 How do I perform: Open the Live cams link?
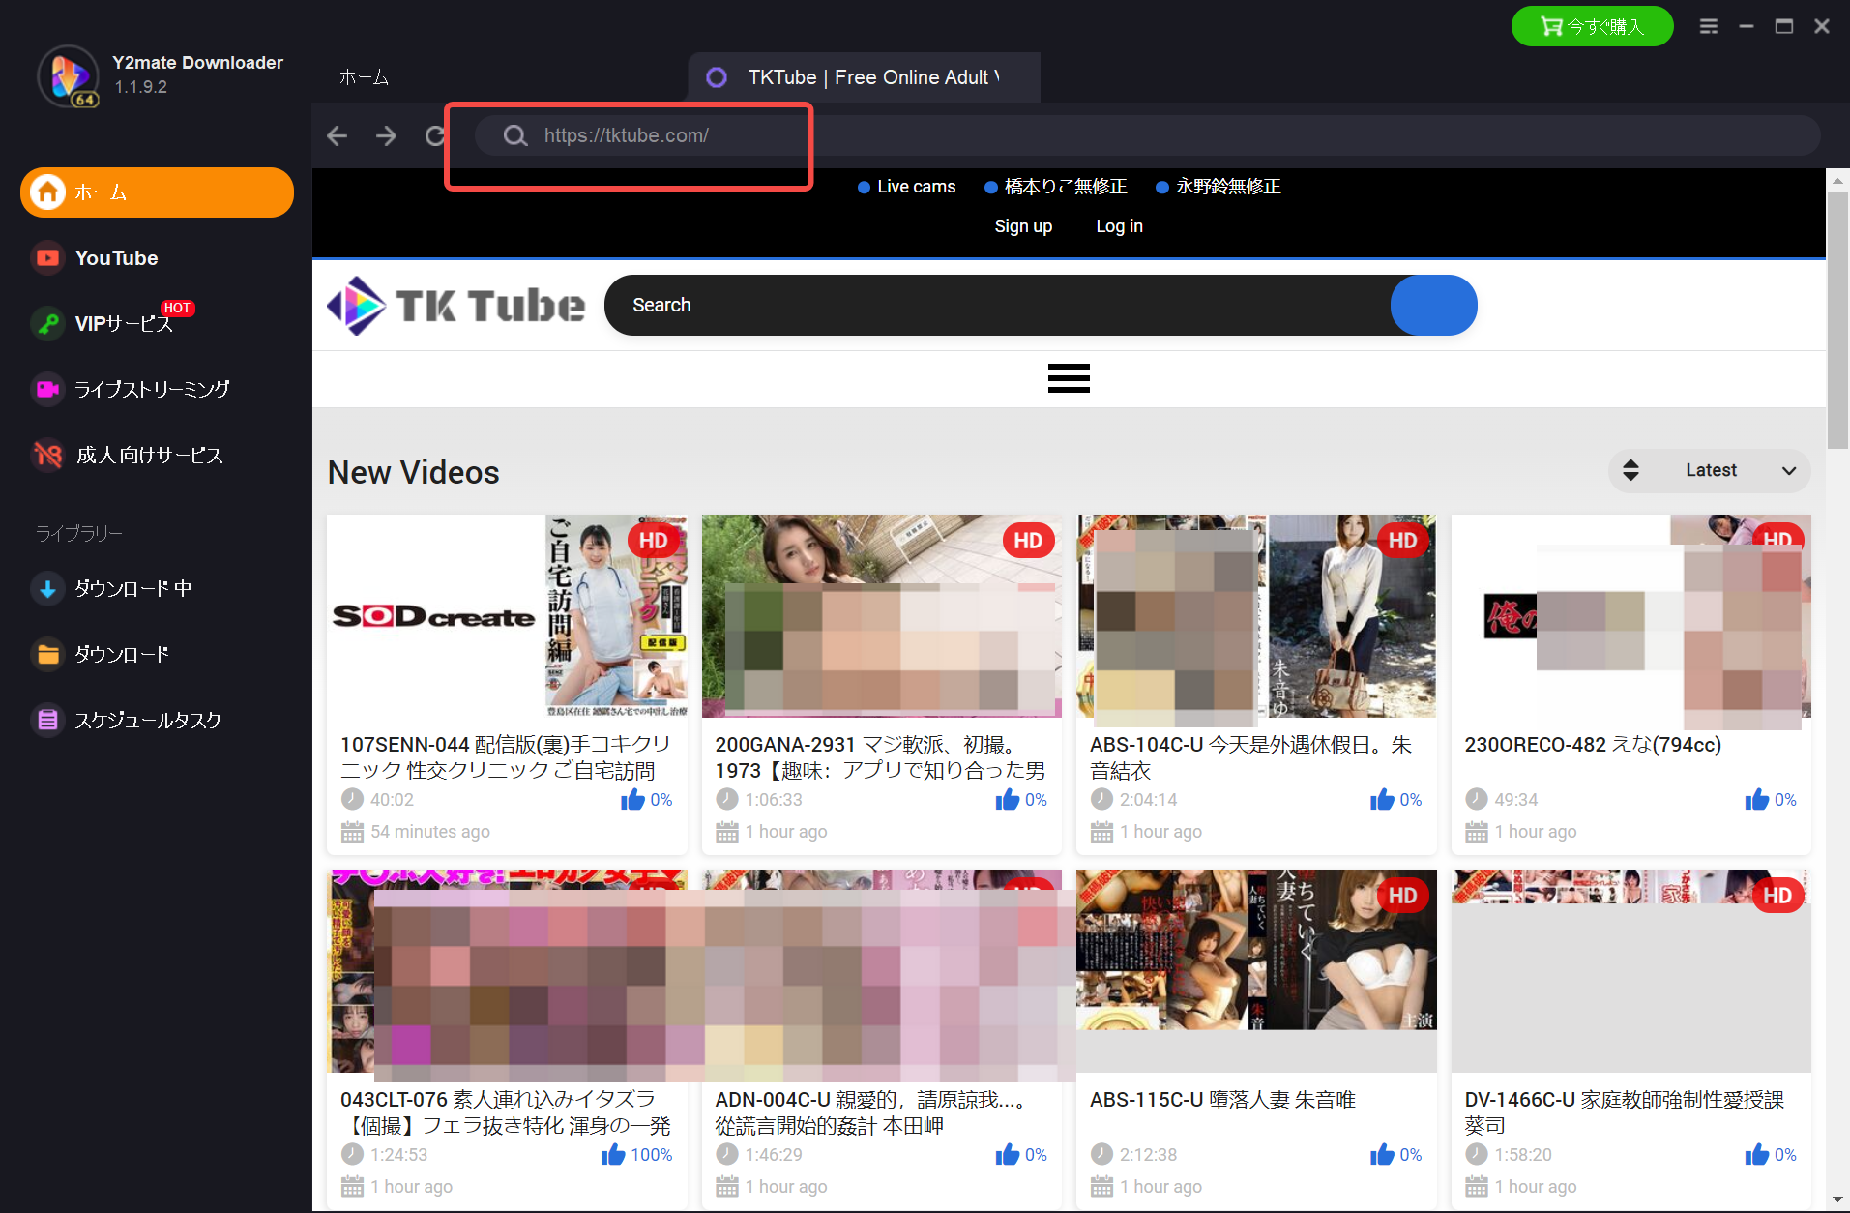coord(916,187)
